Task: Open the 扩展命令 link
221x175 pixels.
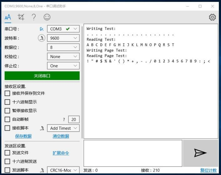Action: point(61,153)
